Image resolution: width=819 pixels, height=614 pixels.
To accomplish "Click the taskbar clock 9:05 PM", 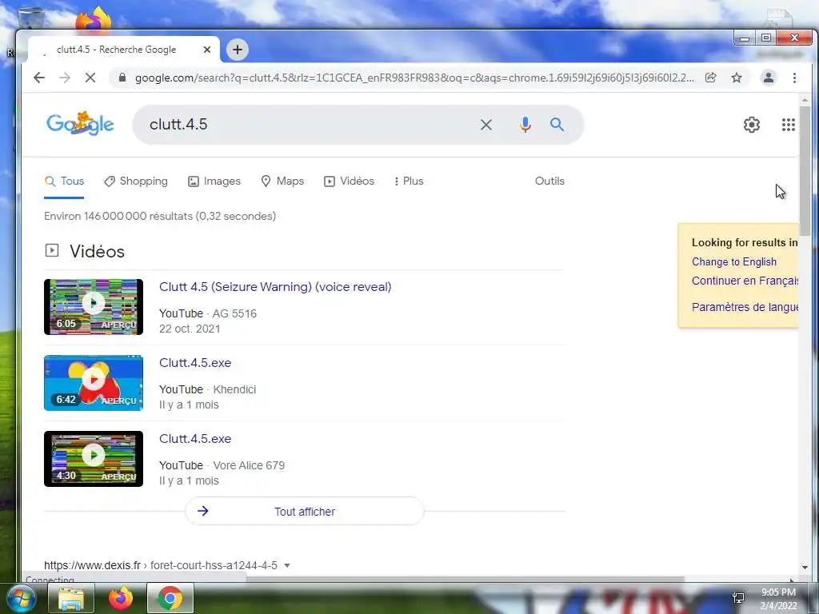I will pyautogui.click(x=778, y=592).
